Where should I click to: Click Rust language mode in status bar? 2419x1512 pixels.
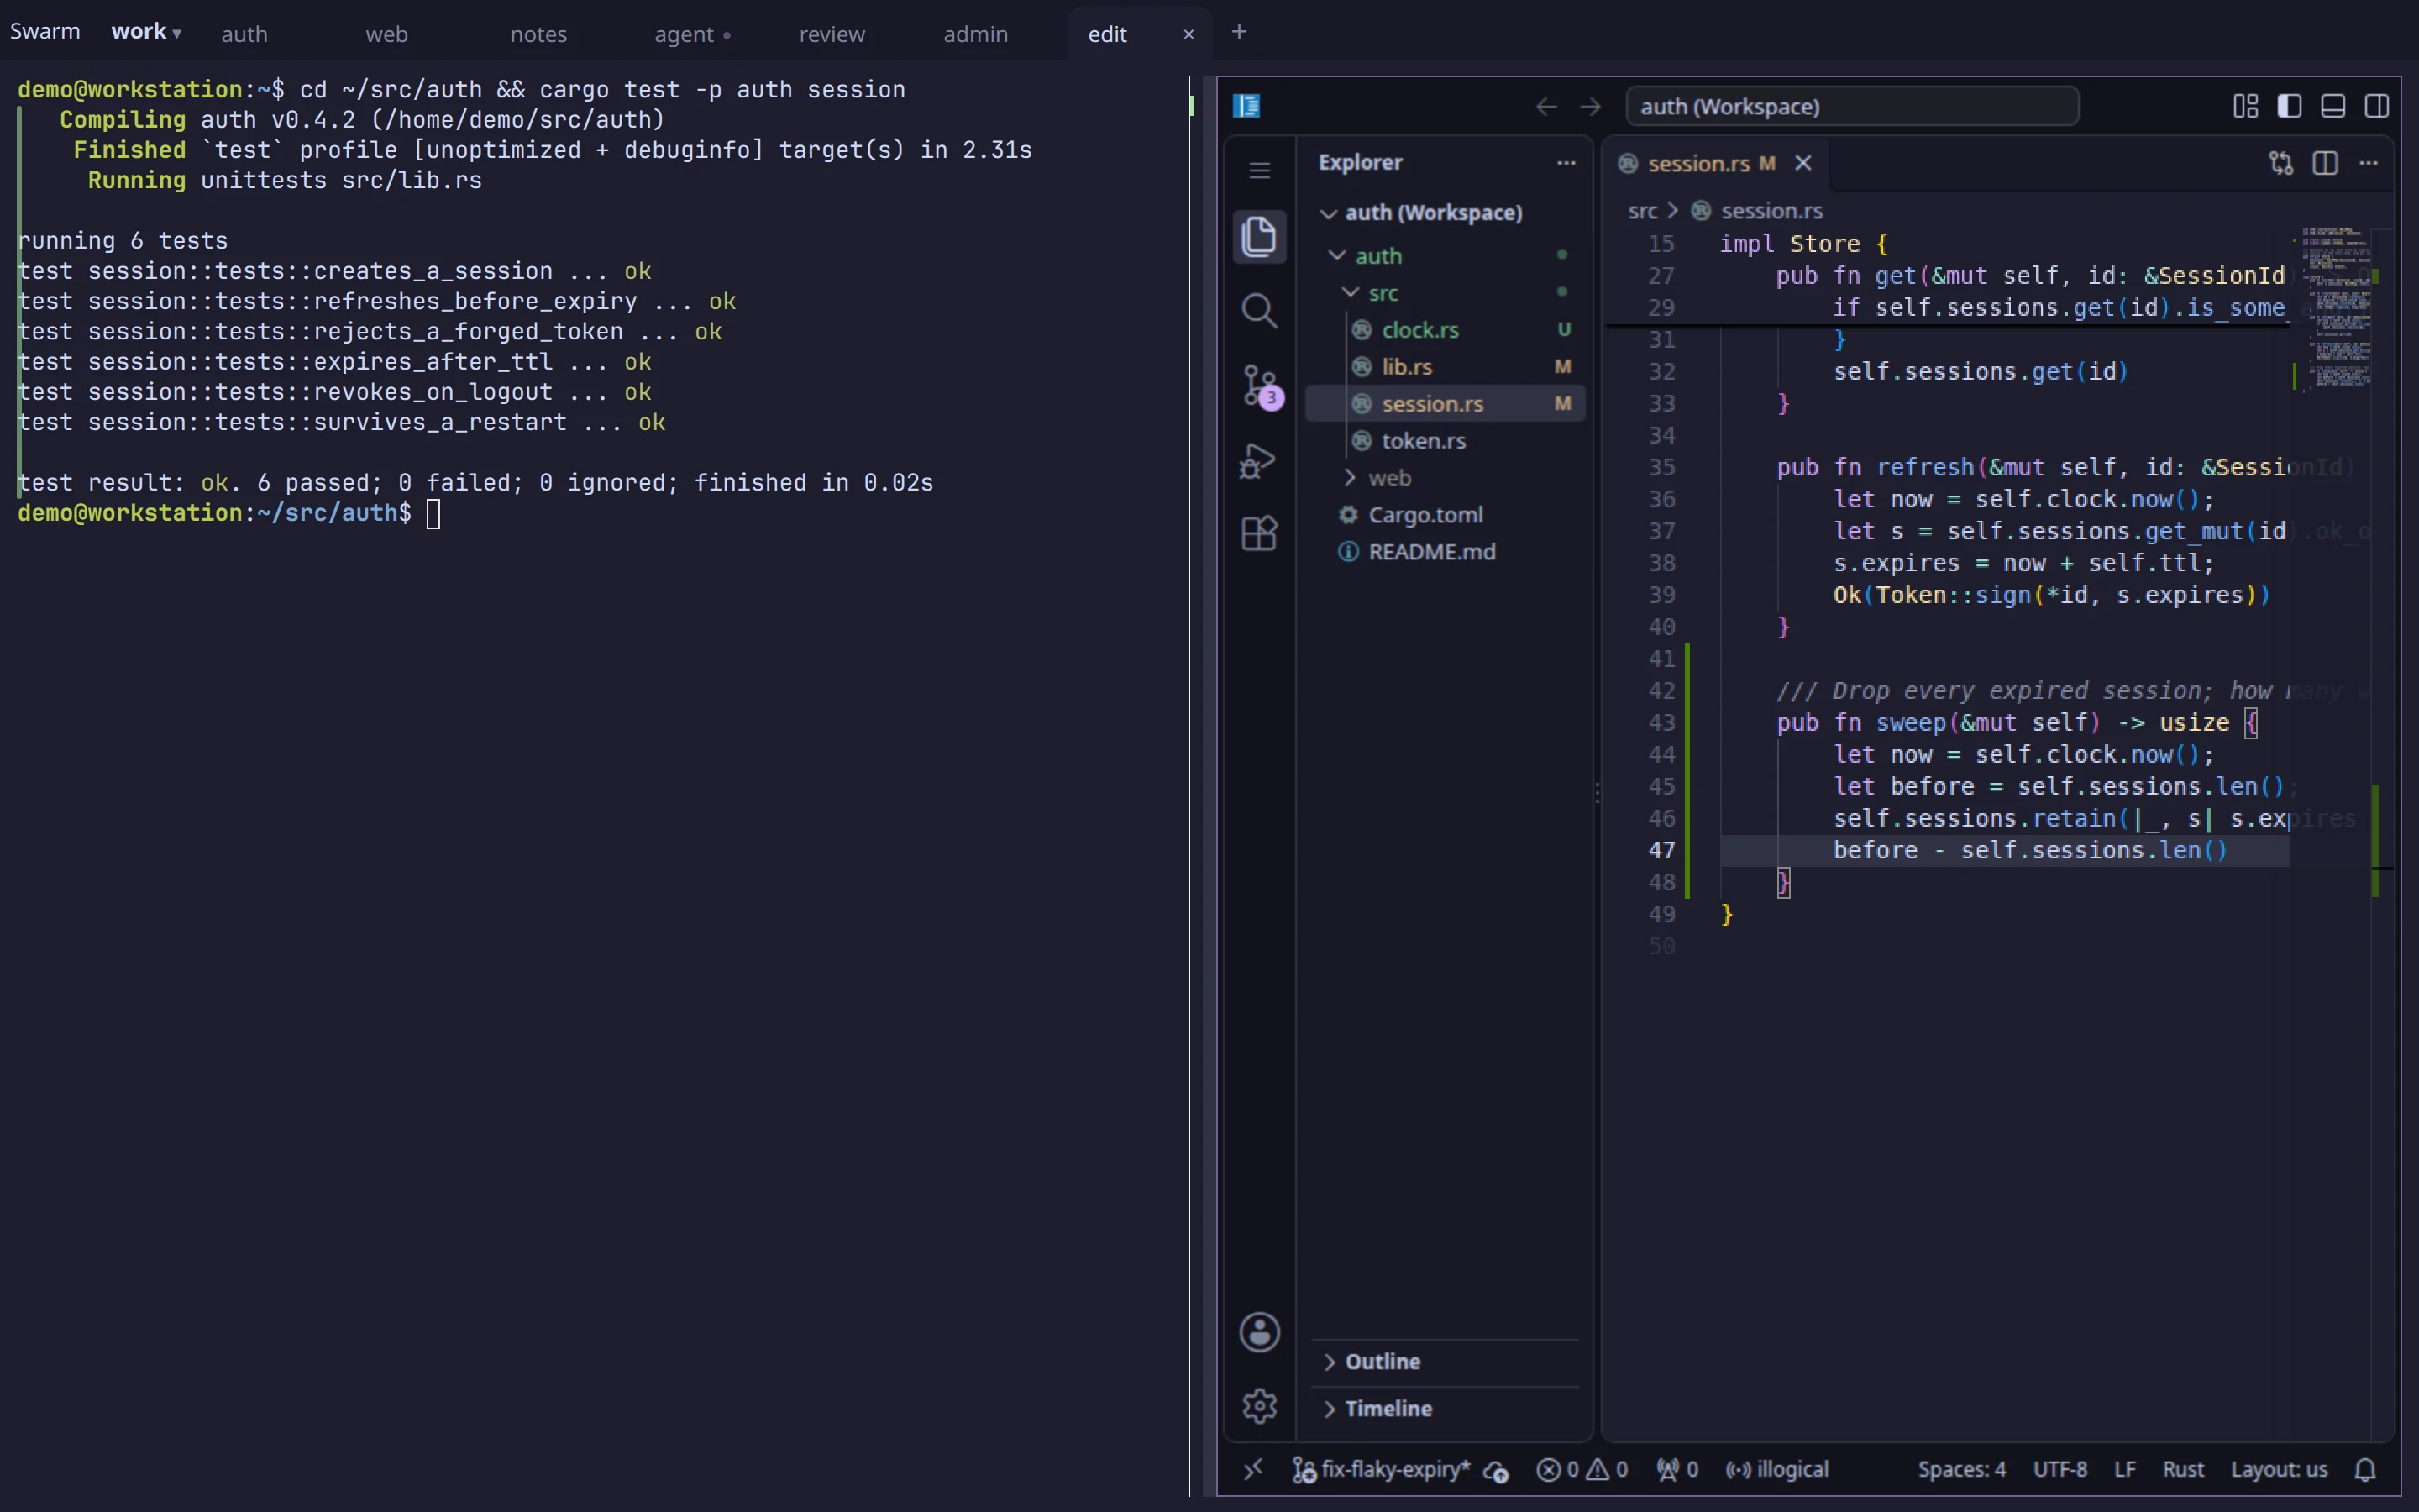click(x=2182, y=1469)
